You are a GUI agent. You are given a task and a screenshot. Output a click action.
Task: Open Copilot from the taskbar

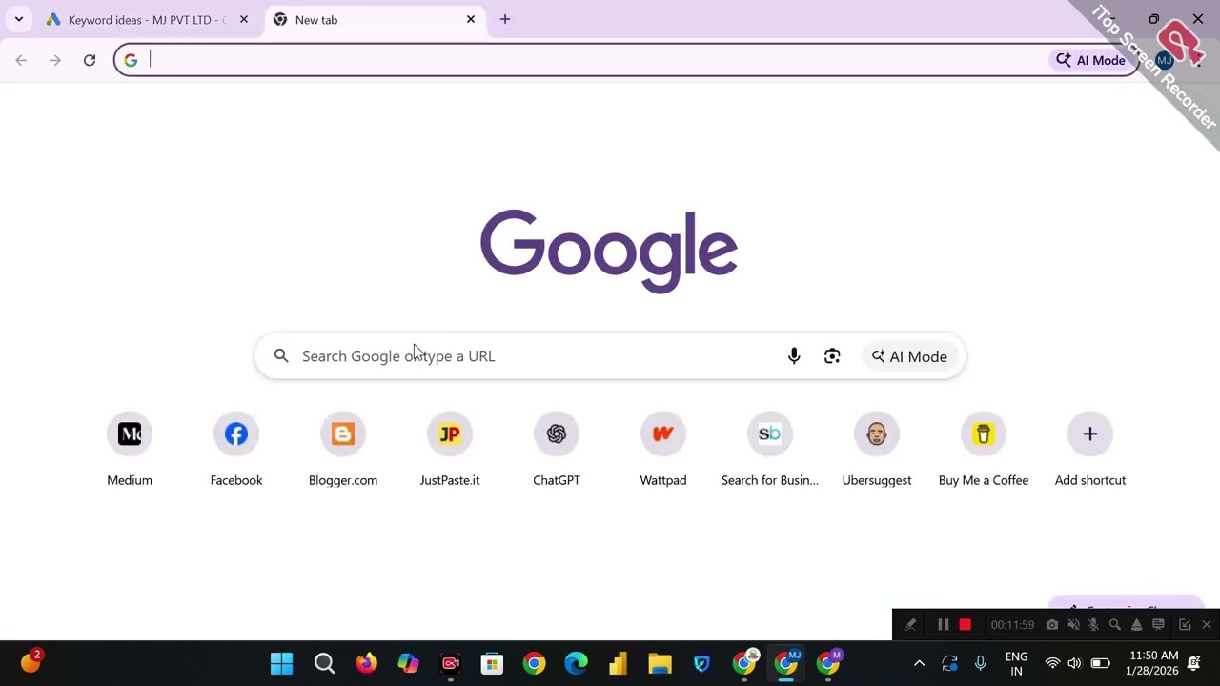[x=408, y=663]
